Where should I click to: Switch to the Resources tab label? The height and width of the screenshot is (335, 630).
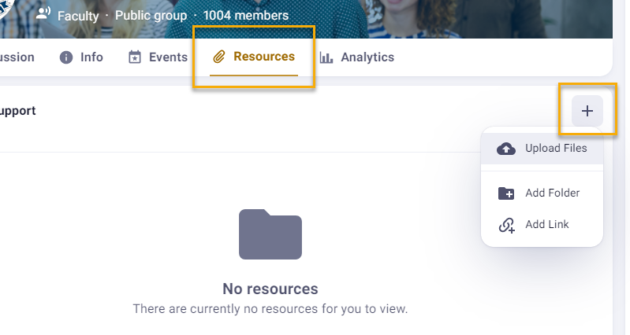[263, 57]
